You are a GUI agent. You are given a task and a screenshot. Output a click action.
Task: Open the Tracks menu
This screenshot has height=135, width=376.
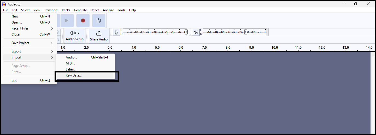coord(66,10)
